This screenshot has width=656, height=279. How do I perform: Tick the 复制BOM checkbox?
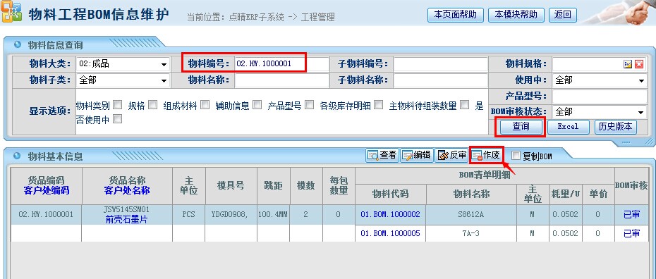pyautogui.click(x=516, y=156)
